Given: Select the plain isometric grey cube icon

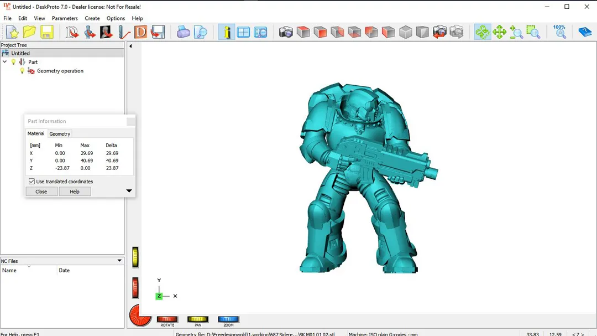Looking at the screenshot, I should tap(406, 32).
